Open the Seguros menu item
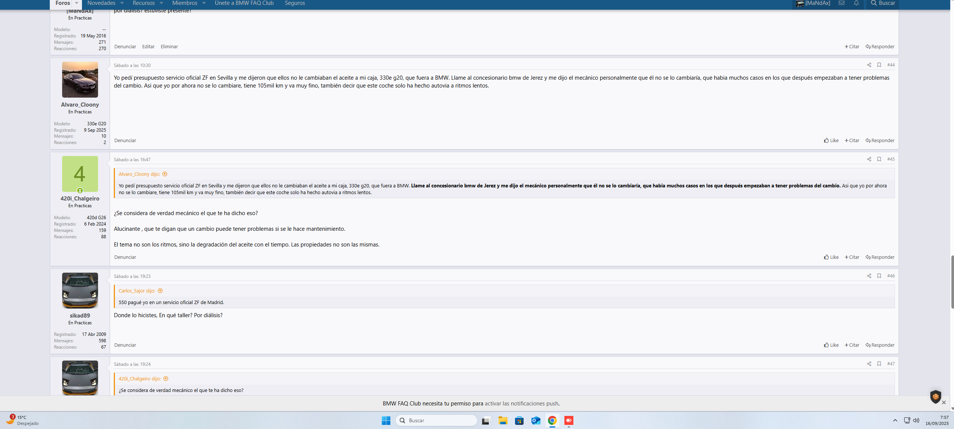Screen dimensions: 954x429 [295, 3]
